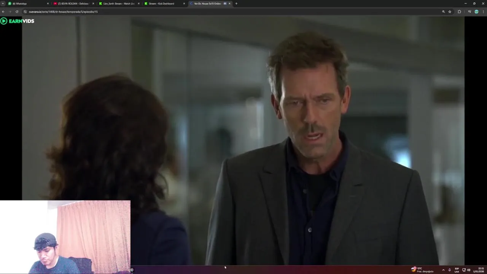Switch to Lien_Sorth Stream Kick tab
The image size is (487, 274).
pyautogui.click(x=119, y=3)
